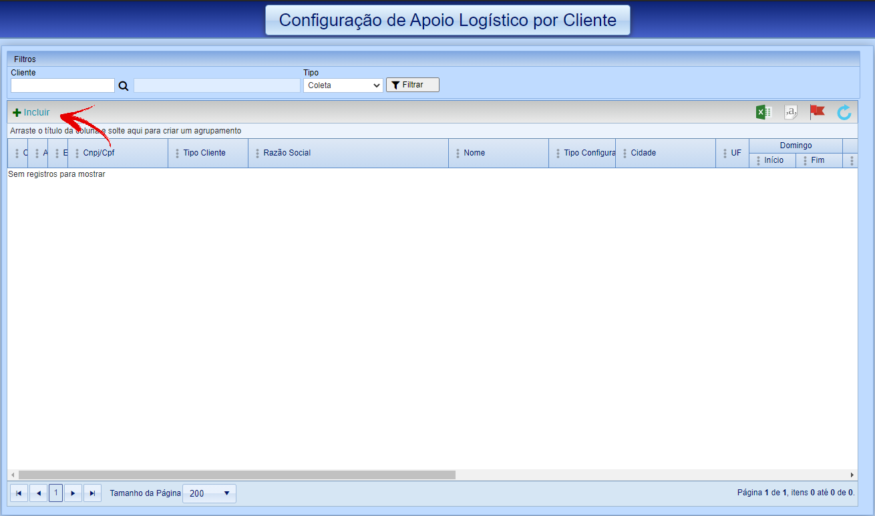
Task: Focus the Cliente code input field
Action: [63, 85]
